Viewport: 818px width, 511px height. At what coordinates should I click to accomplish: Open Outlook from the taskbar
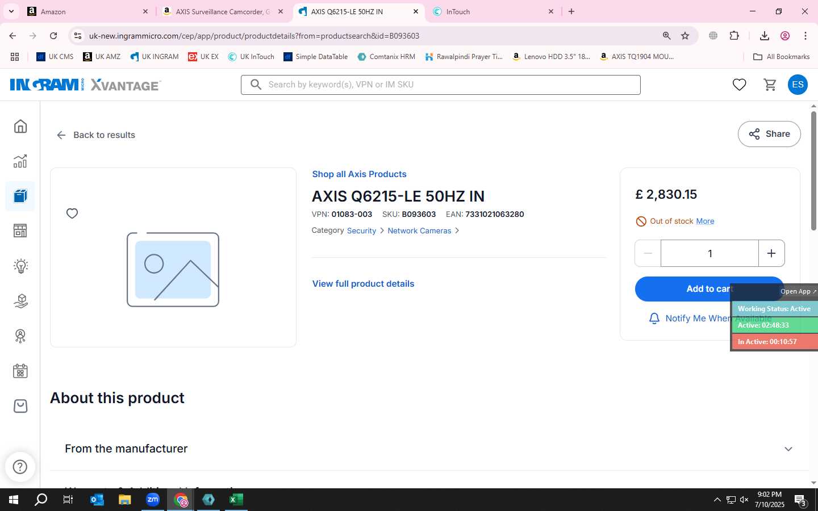click(97, 500)
